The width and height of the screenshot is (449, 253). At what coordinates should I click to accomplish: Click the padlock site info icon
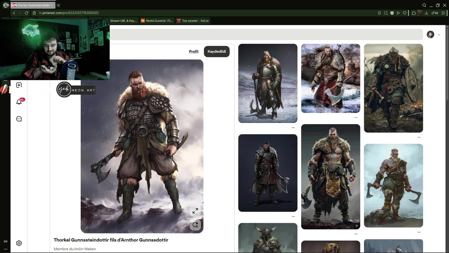point(34,13)
